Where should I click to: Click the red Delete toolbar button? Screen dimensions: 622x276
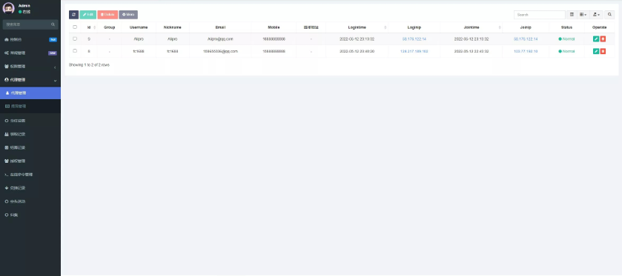[107, 15]
